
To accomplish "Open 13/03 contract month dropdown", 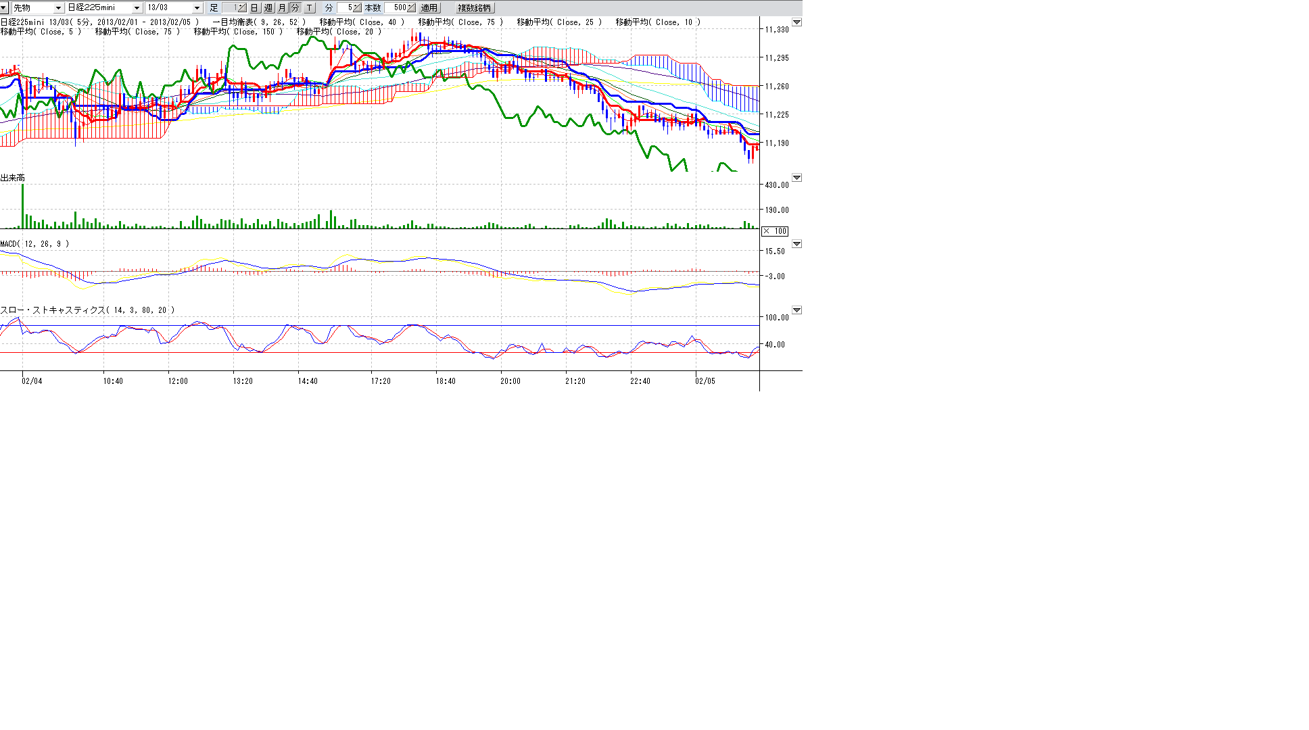I will tap(197, 8).
